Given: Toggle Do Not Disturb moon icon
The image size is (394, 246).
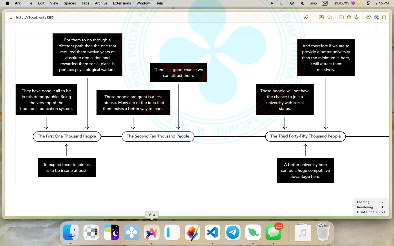Looking at the screenshot, I should click(281, 3).
